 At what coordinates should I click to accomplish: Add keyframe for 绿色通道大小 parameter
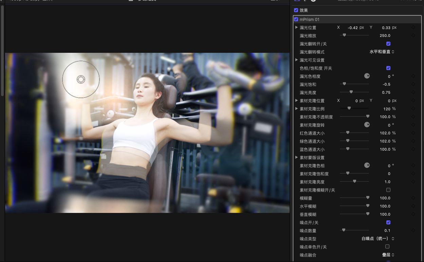tap(413, 141)
